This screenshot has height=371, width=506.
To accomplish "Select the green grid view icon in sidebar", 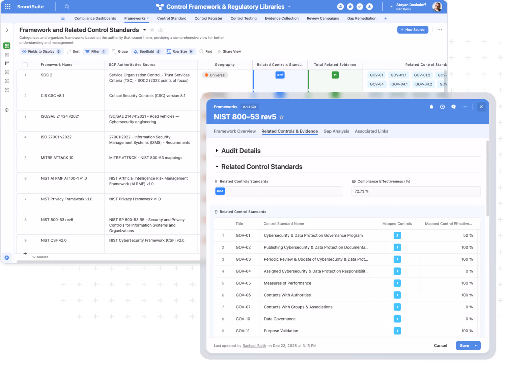I will (x=7, y=46).
